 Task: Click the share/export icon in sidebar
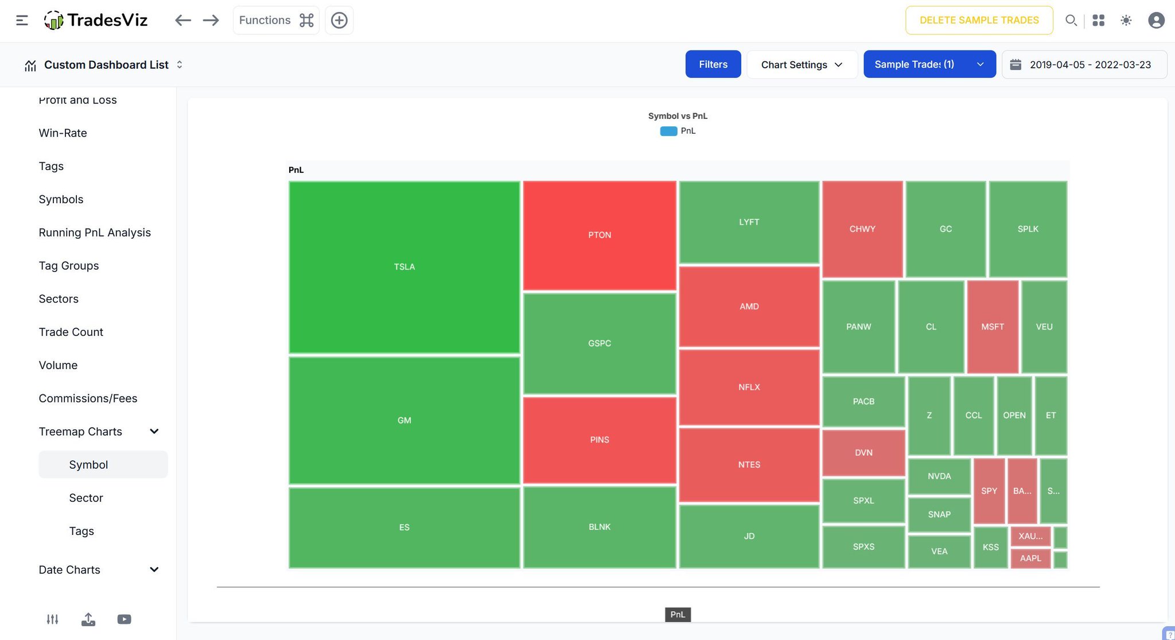pos(88,619)
